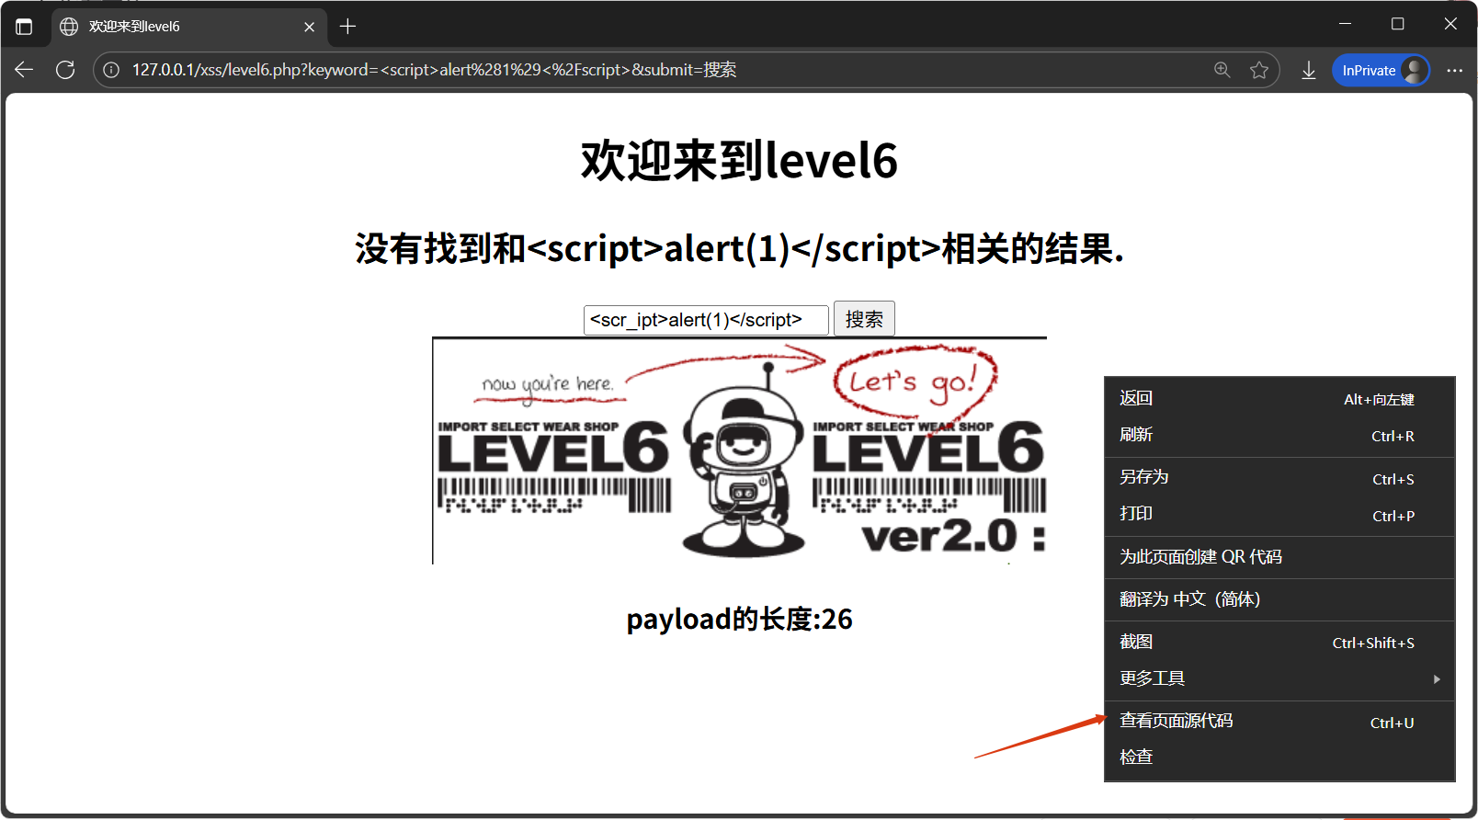Click the 没有找到和 result message
Viewport: 1478px width, 820px height.
[x=739, y=248]
